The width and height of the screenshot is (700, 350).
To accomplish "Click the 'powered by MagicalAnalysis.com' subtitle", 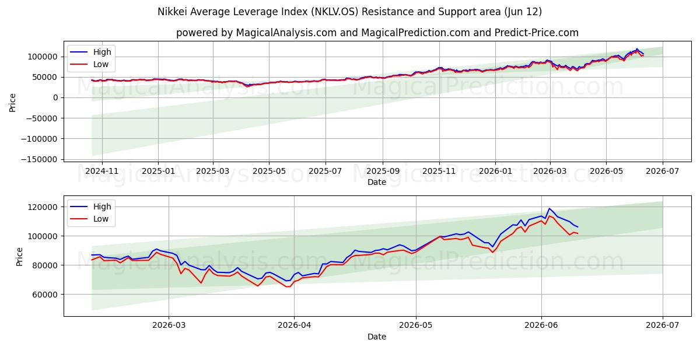I will (377, 33).
